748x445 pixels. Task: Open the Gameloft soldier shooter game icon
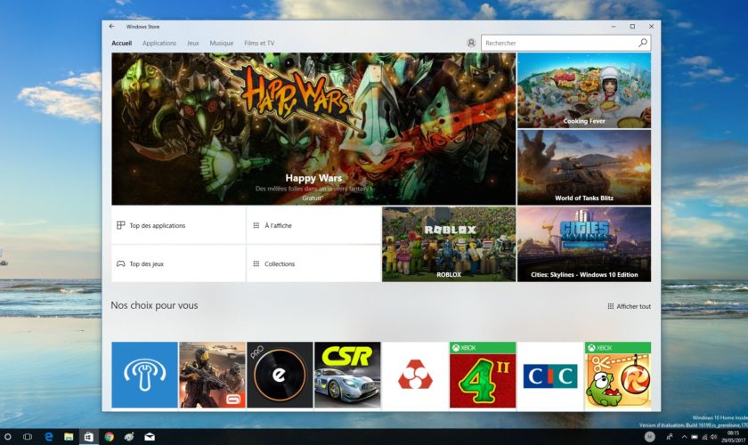tap(212, 375)
